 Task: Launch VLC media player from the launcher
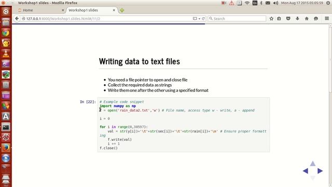[6, 54]
